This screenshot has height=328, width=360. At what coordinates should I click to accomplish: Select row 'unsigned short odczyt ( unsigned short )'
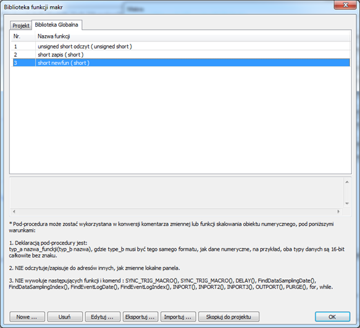click(181, 46)
